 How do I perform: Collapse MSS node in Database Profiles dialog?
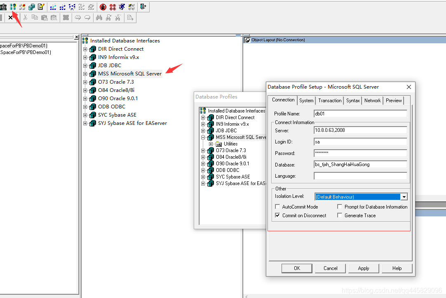coord(203,137)
